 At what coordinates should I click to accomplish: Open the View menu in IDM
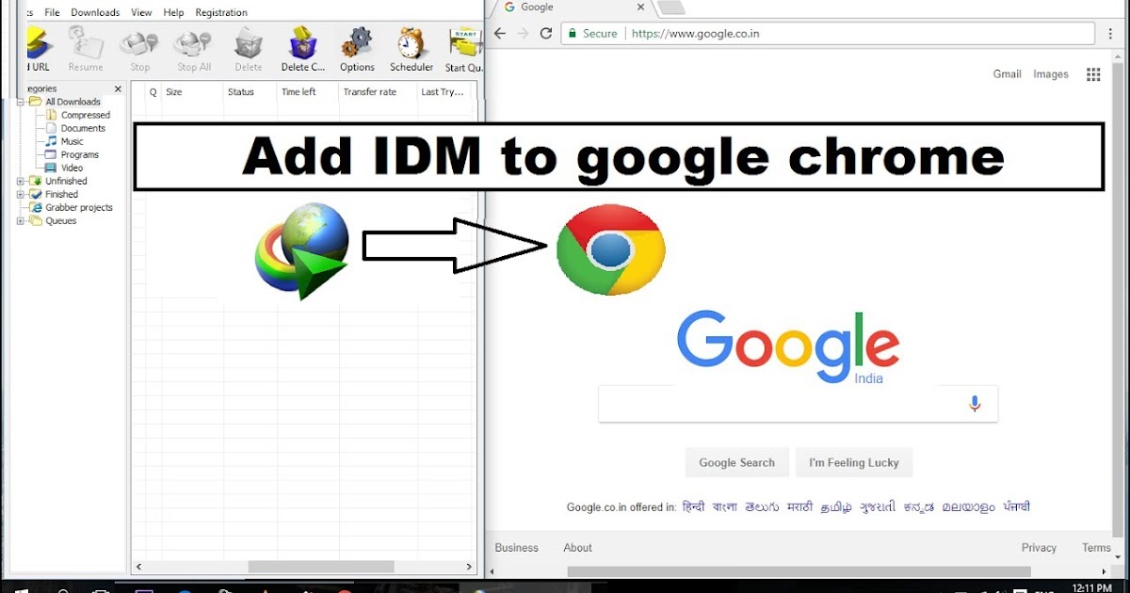coord(141,12)
